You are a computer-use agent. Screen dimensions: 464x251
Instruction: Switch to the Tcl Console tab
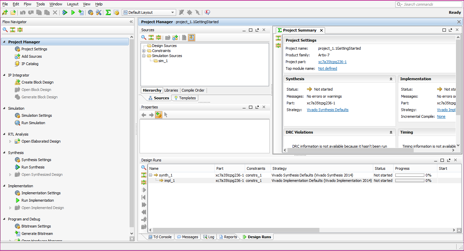click(x=160, y=237)
